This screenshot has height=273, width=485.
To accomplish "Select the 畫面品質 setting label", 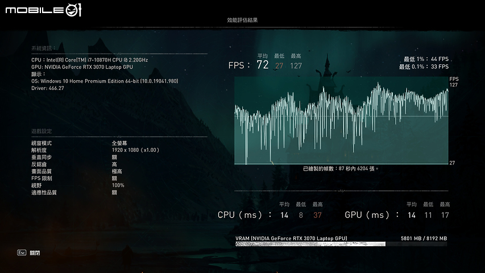I will tap(42, 171).
